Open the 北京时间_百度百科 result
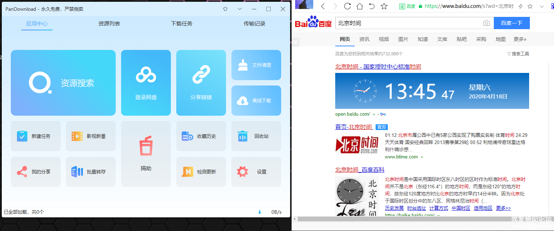This screenshot has height=231, width=554. pyautogui.click(x=360, y=170)
